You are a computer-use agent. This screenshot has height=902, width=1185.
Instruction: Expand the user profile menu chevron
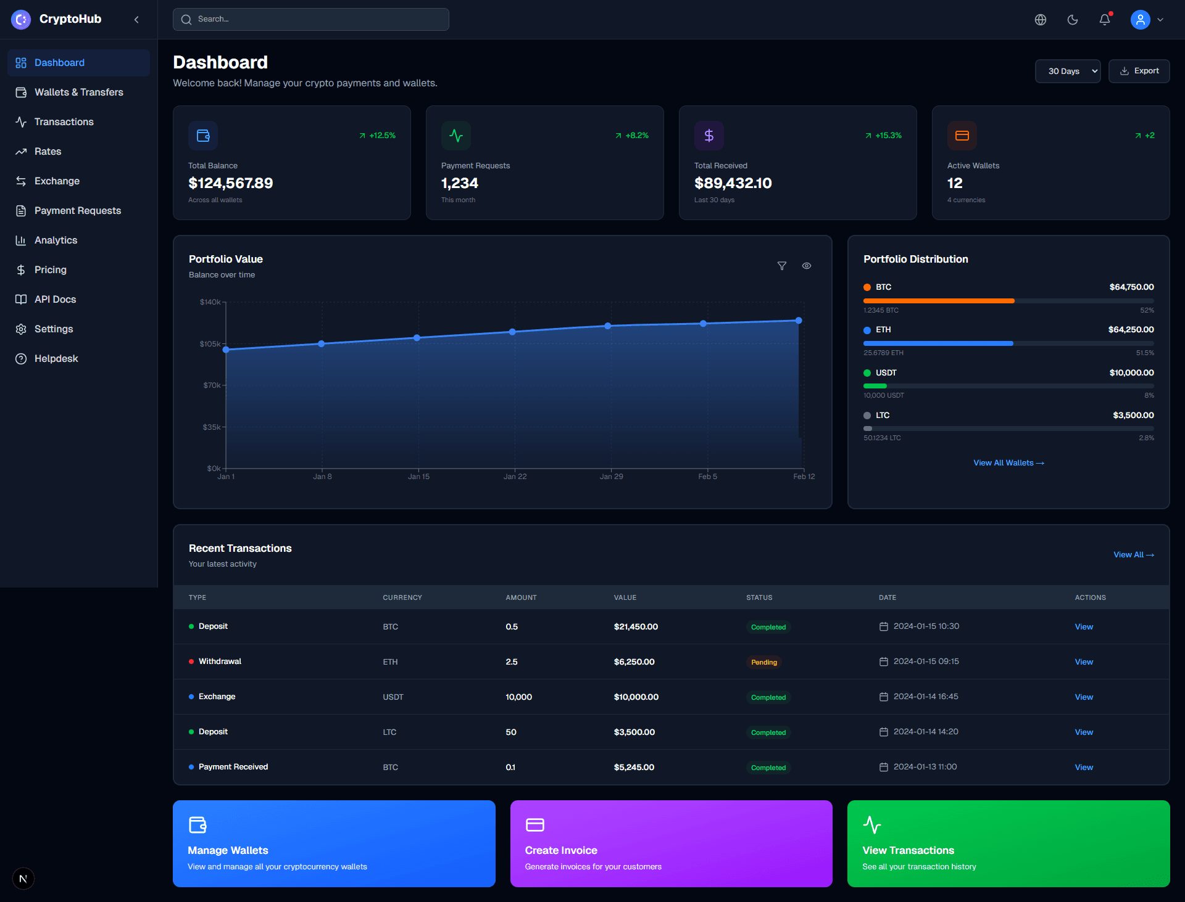click(x=1160, y=20)
